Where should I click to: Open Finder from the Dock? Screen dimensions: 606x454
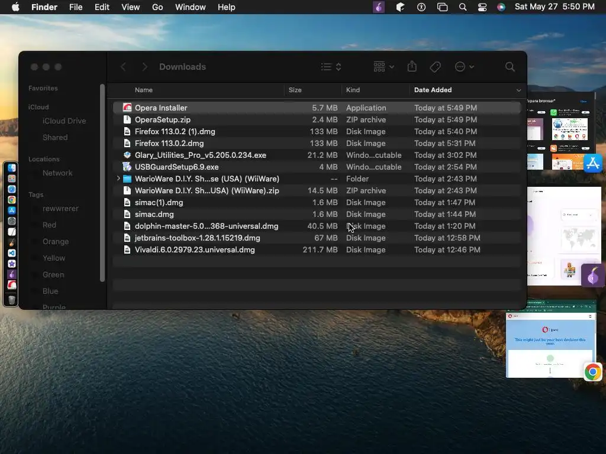[x=12, y=168]
